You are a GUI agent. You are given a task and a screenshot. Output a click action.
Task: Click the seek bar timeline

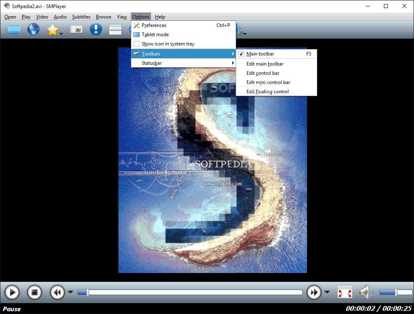click(x=190, y=292)
